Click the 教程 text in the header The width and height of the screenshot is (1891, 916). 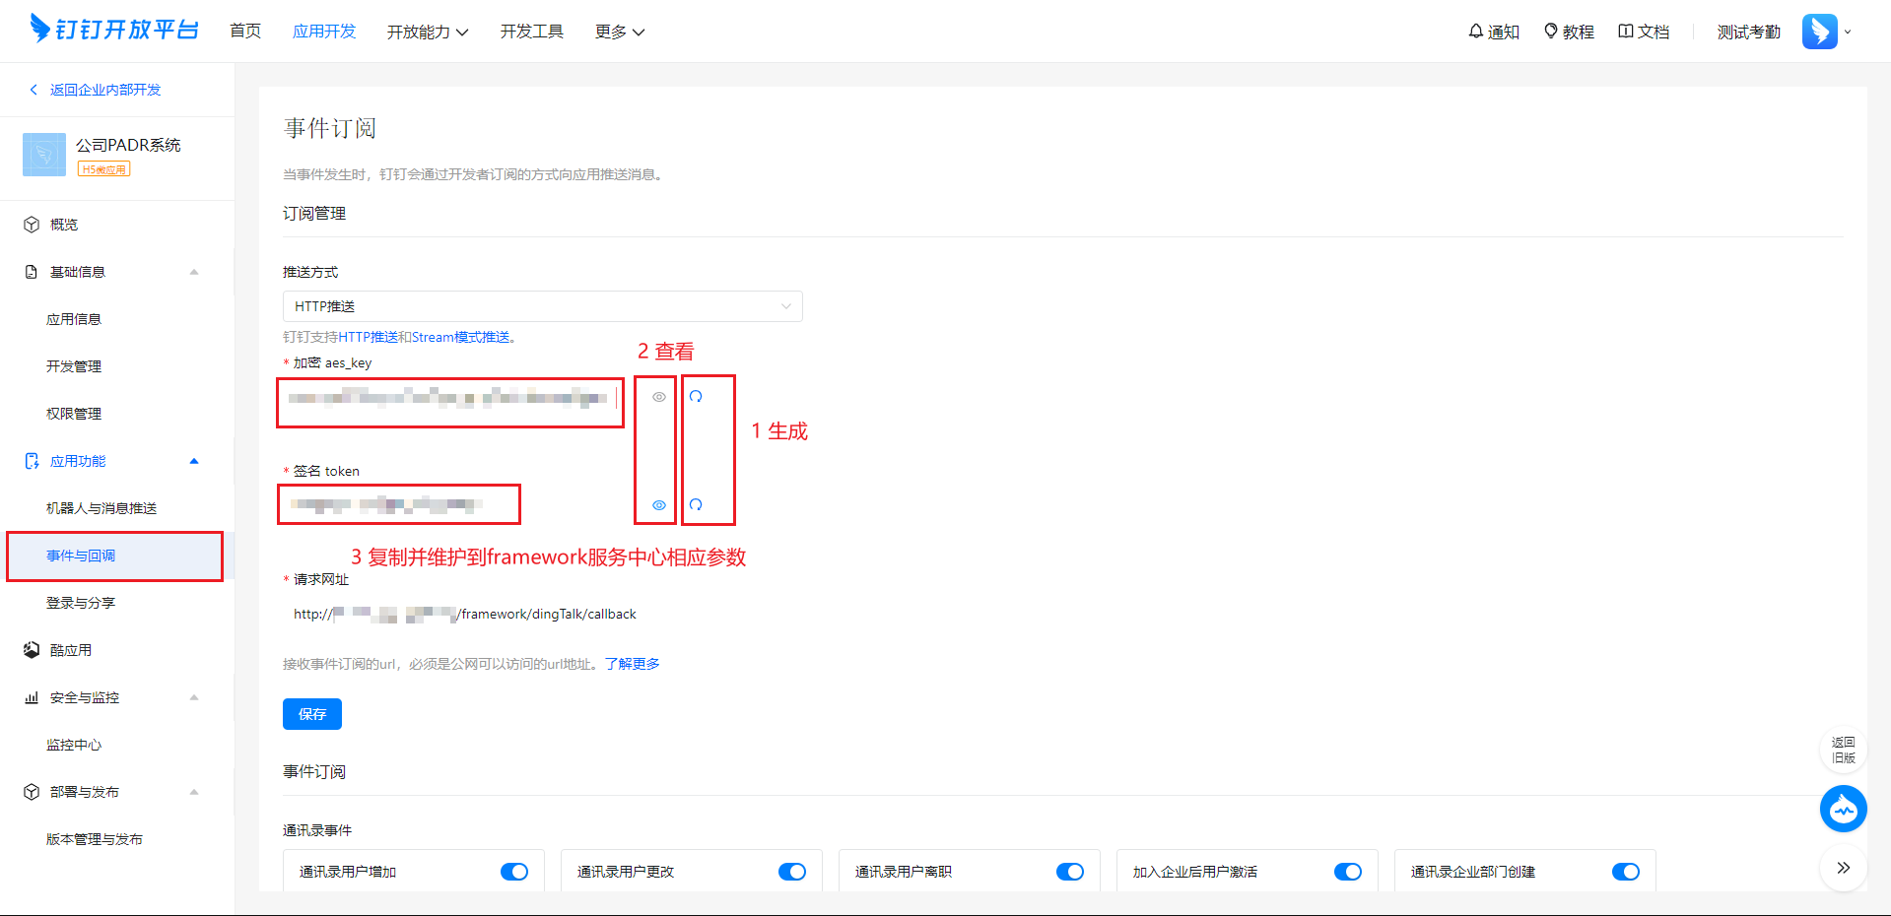pos(1579,32)
